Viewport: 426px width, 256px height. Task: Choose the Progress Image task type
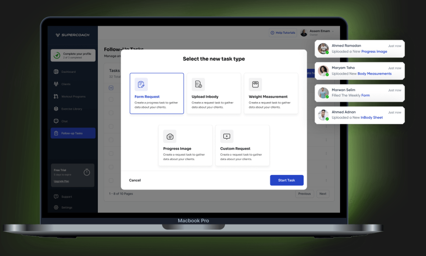[x=185, y=145]
